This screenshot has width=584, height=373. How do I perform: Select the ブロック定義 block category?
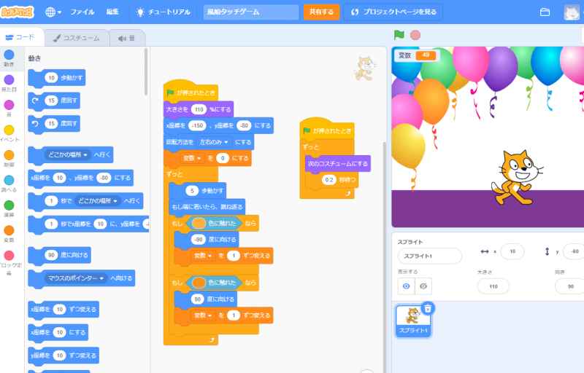pos(9,263)
